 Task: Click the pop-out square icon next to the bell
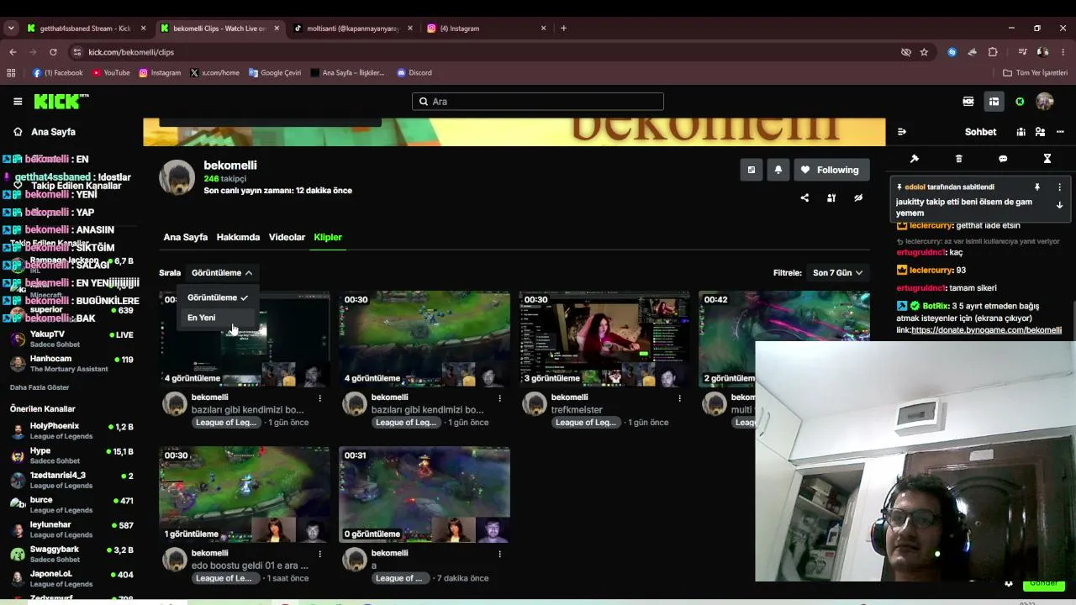coord(752,170)
